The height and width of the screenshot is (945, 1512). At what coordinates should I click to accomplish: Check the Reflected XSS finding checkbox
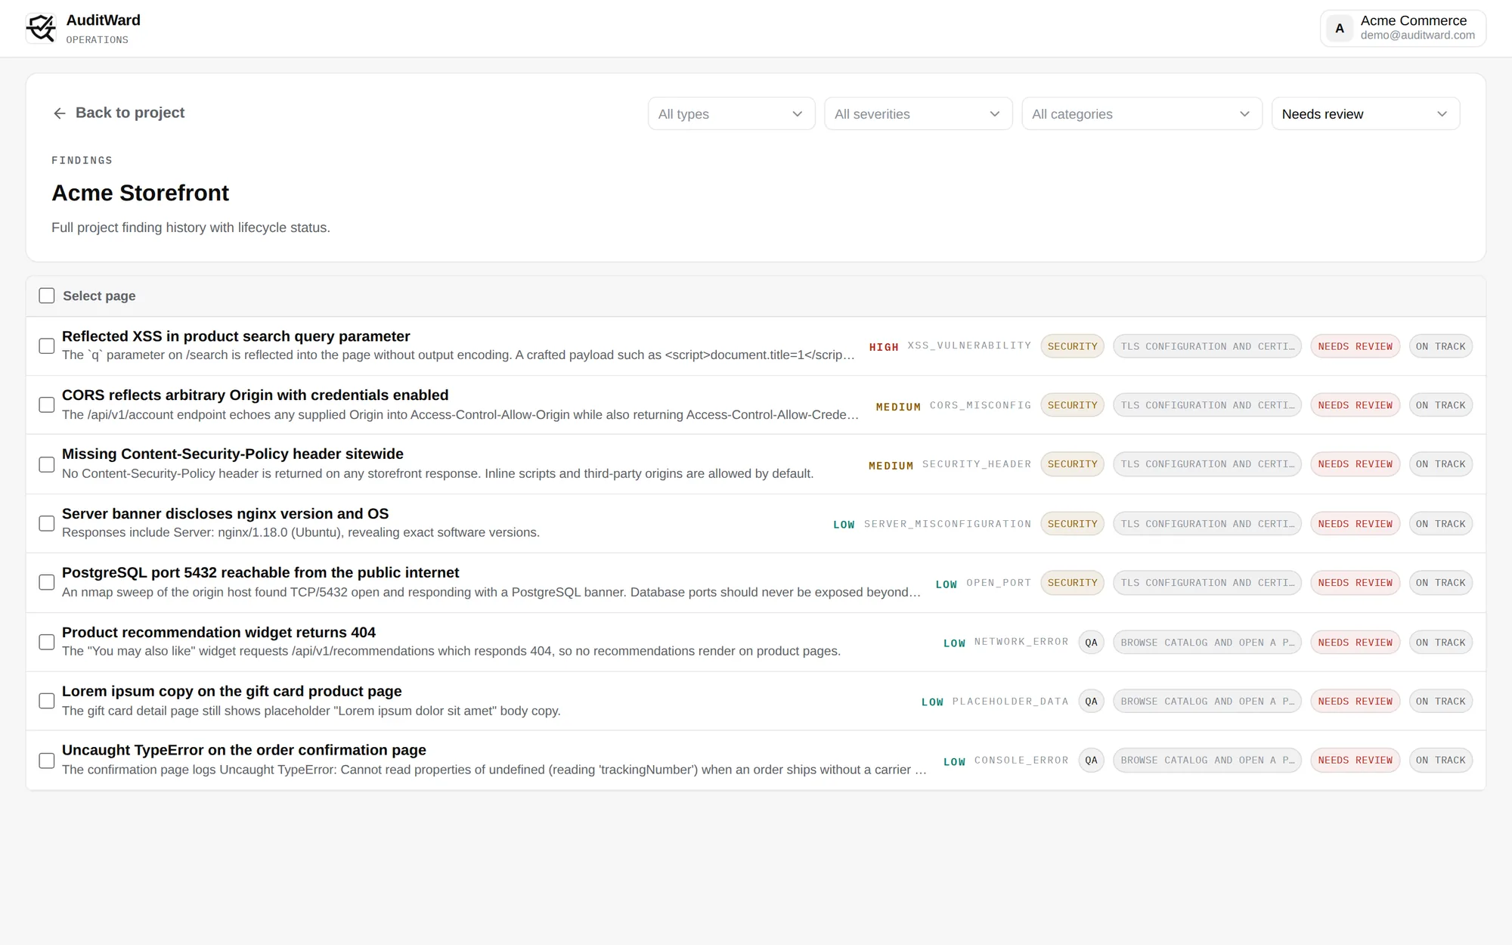(x=47, y=346)
